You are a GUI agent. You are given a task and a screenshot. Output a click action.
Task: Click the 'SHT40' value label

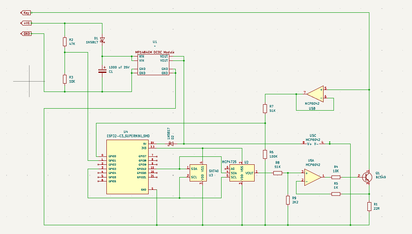tap(214, 171)
